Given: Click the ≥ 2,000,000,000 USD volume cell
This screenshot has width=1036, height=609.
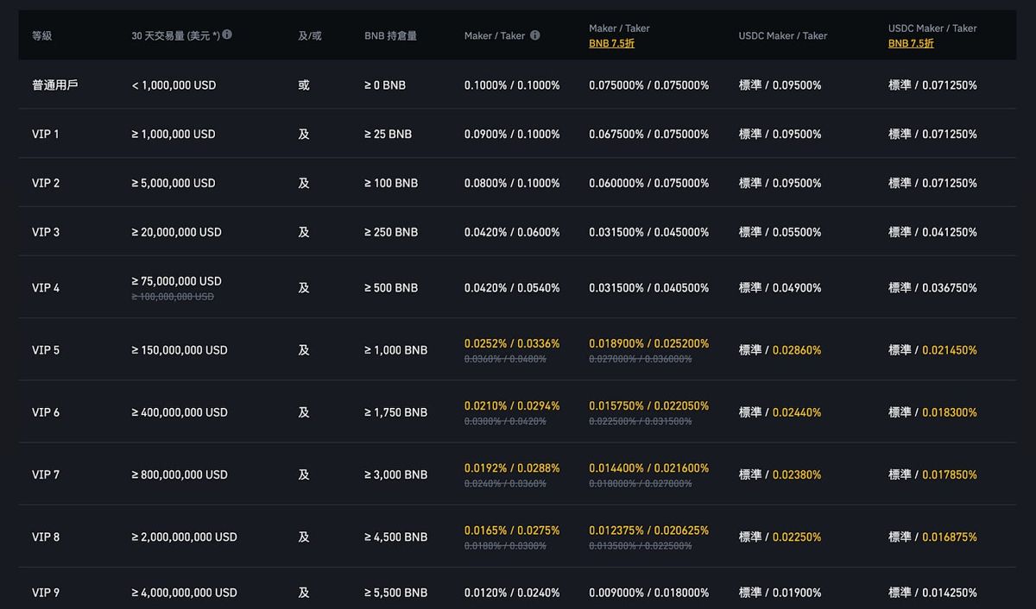Looking at the screenshot, I should (184, 537).
